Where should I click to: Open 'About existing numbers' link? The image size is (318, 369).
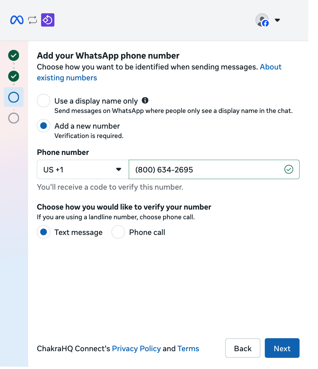pos(67,78)
